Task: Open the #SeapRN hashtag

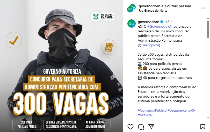Action: (x=145, y=115)
